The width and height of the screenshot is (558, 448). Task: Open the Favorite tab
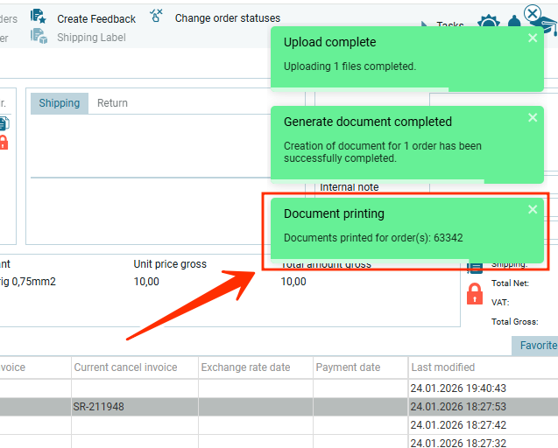pos(537,346)
